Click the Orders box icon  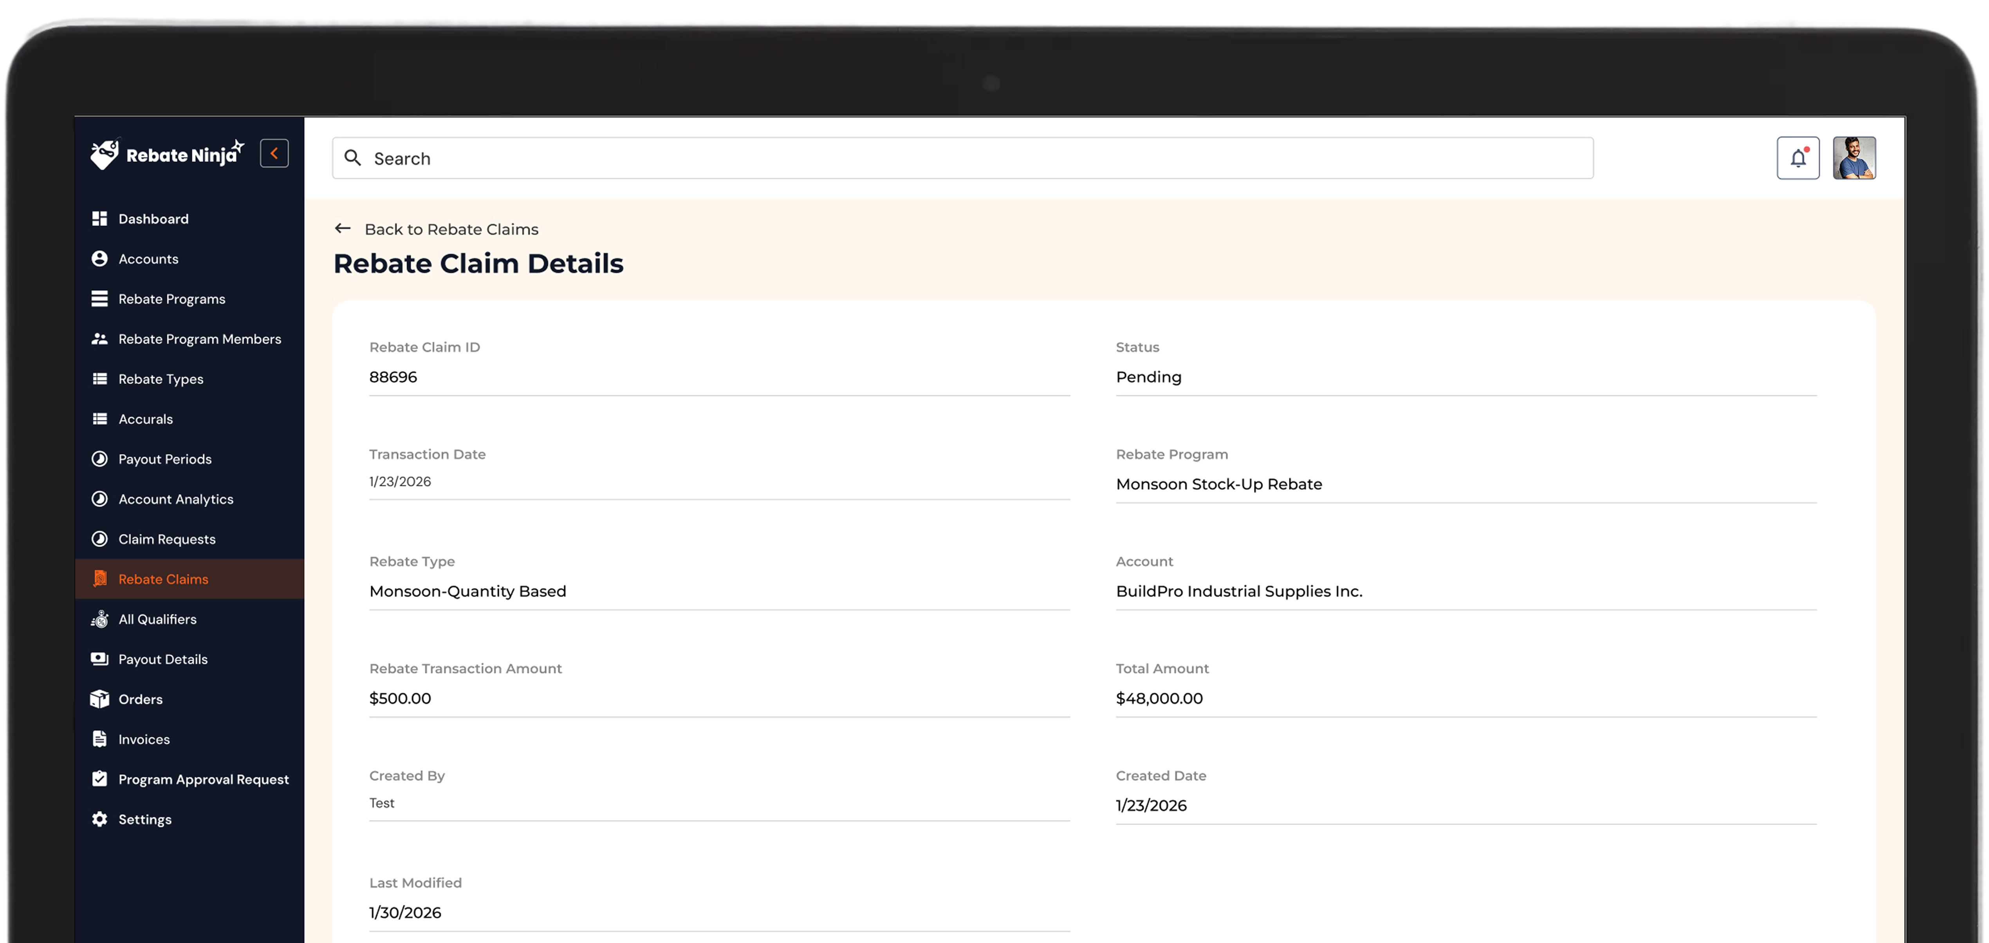pos(99,699)
